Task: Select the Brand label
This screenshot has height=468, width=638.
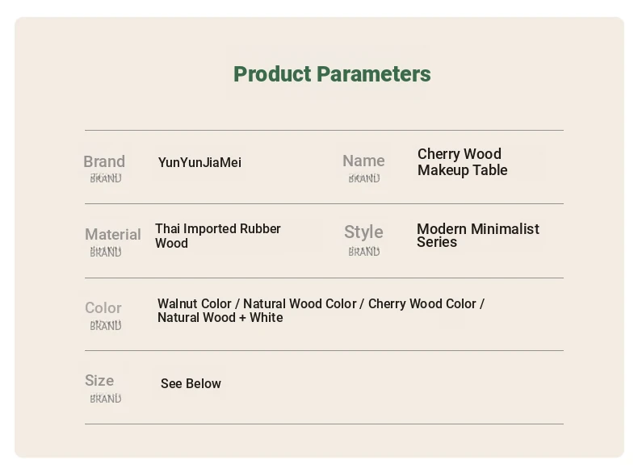Action: tap(104, 161)
